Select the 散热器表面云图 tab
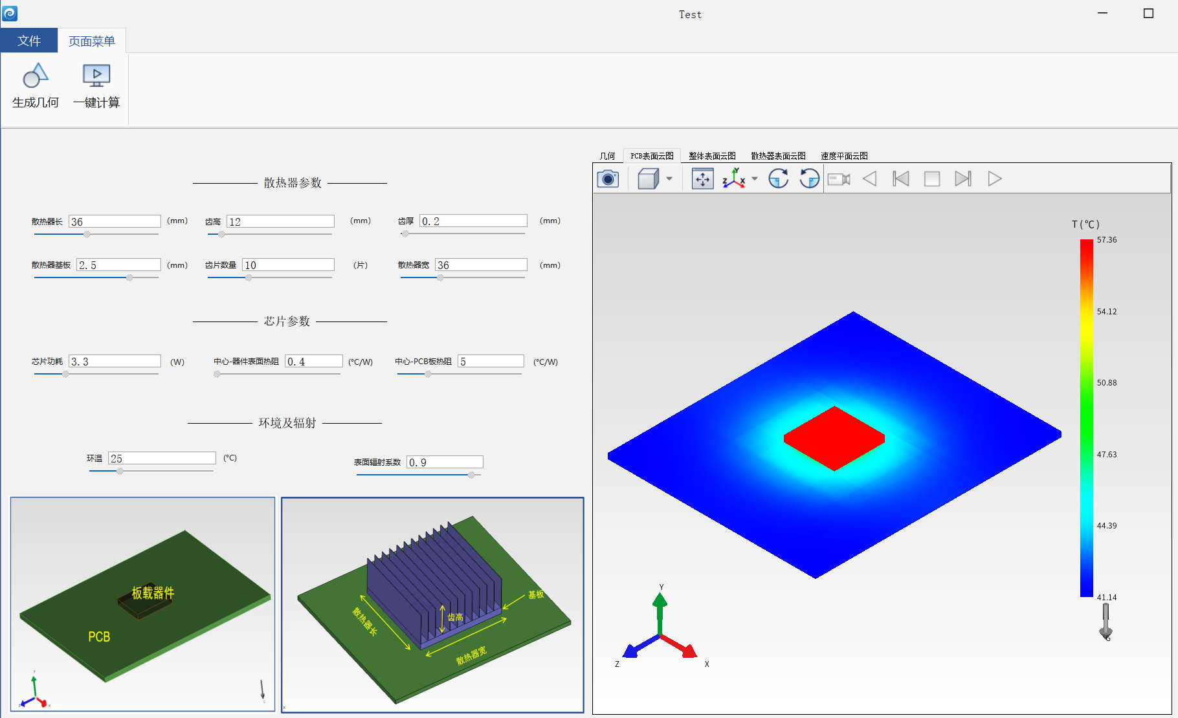Screen dimensions: 1178x718 point(778,156)
